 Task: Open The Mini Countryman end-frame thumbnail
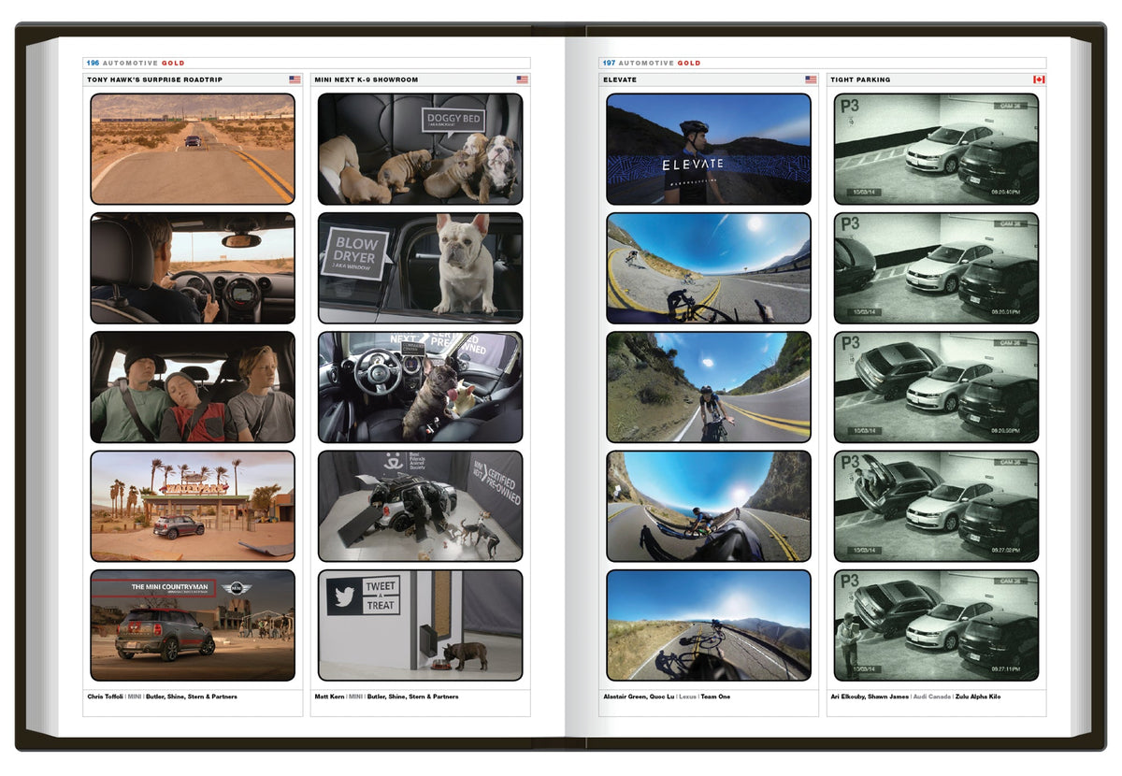pyautogui.click(x=193, y=625)
